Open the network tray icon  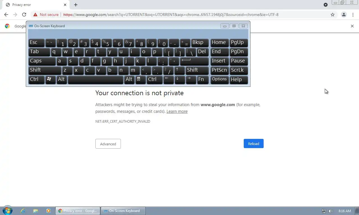[x=324, y=211]
